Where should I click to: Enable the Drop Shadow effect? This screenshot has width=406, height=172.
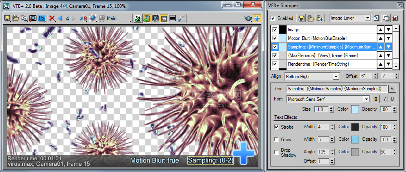(277, 151)
